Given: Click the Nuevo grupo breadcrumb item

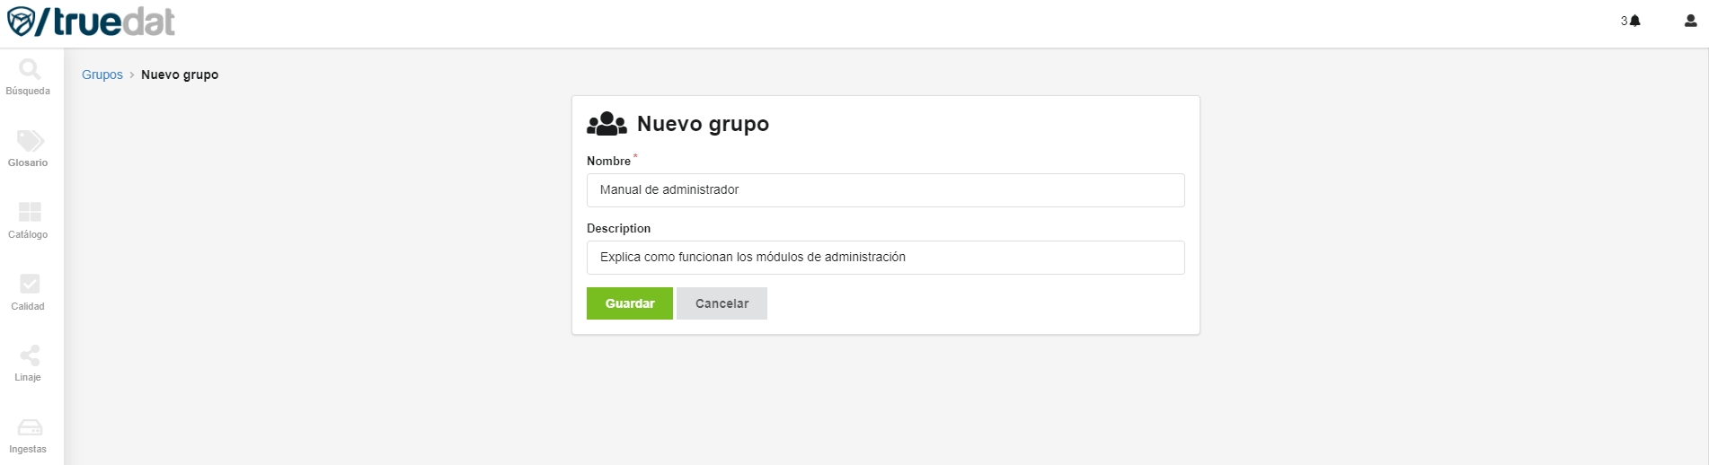Looking at the screenshot, I should click(180, 75).
